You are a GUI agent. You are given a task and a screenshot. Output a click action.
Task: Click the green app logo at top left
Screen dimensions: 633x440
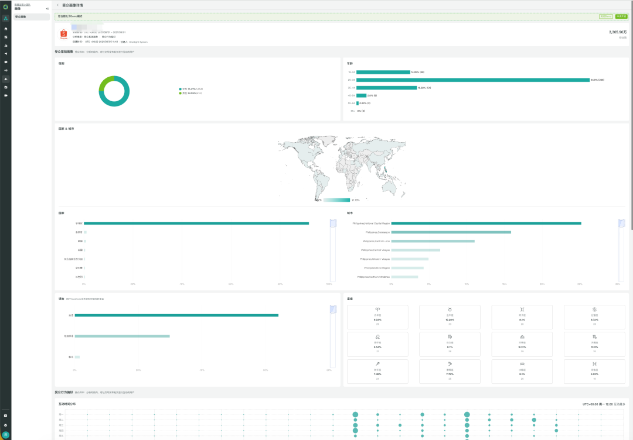pos(6,7)
